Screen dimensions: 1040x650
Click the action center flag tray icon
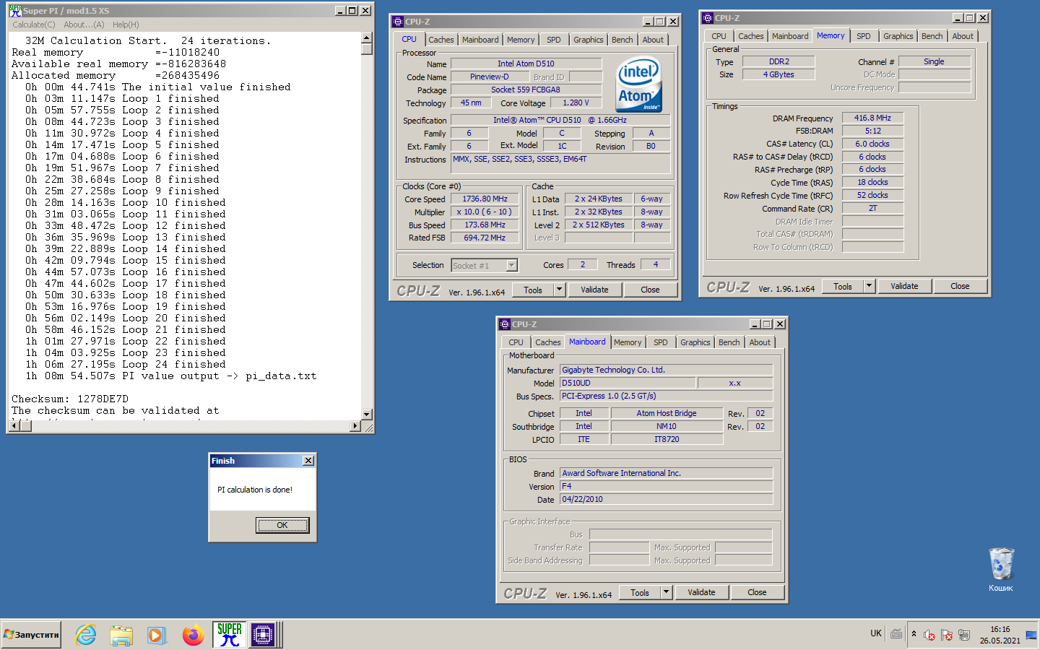(x=947, y=636)
